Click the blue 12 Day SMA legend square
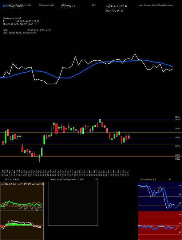182x240 pixels. tap(4, 6)
